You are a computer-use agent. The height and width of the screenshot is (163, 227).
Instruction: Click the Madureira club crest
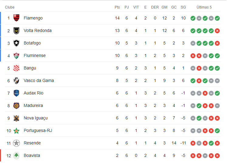(16, 105)
